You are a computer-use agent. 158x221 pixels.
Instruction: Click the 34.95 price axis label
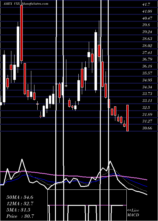[x=147, y=80]
